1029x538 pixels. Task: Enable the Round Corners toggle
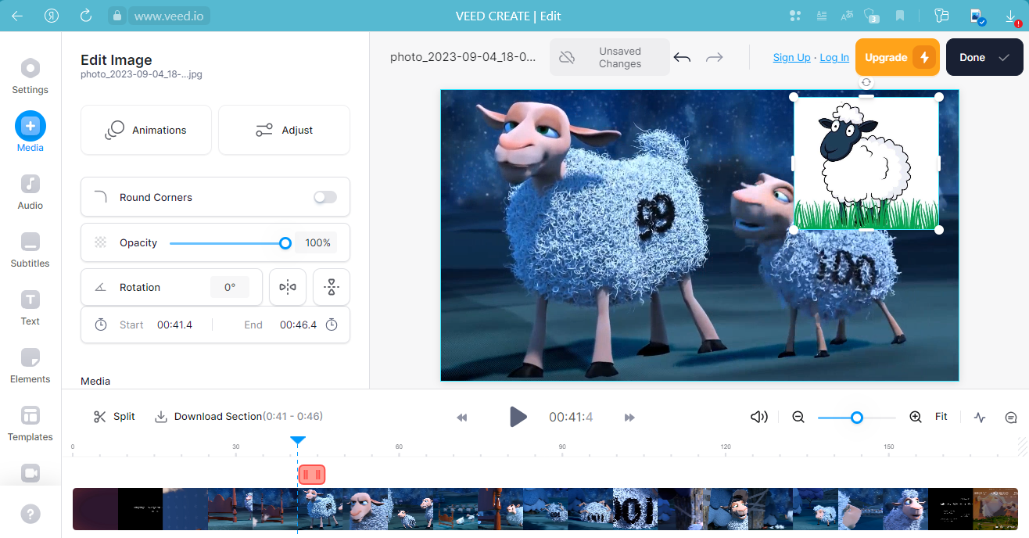click(325, 197)
